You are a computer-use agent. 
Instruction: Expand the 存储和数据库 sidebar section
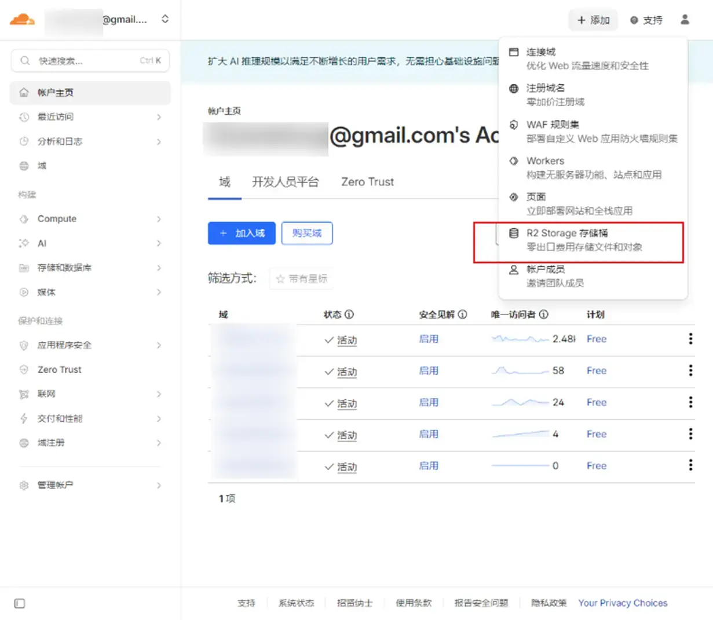coord(90,268)
